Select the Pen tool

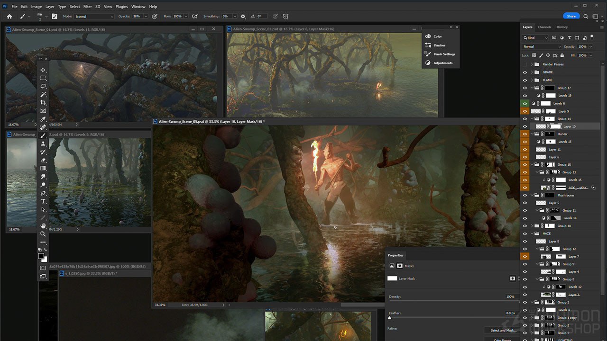tap(43, 193)
